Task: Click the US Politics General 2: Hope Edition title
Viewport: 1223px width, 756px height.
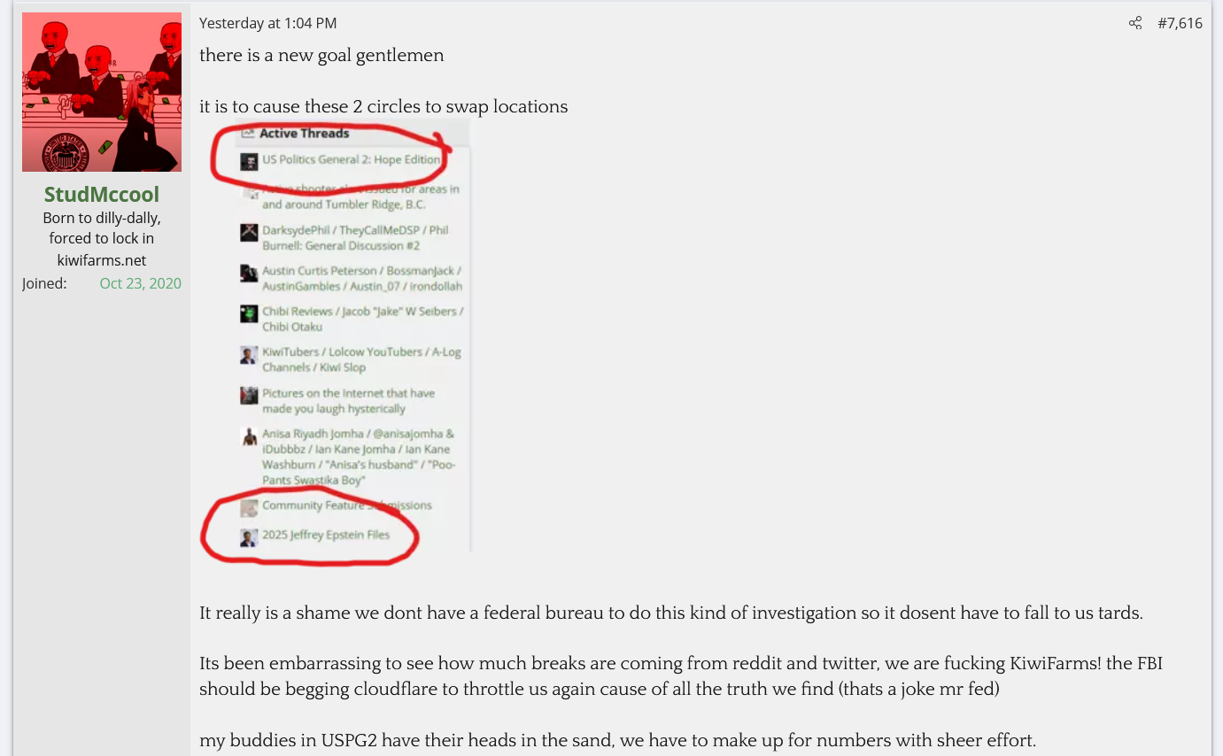Action: [351, 159]
